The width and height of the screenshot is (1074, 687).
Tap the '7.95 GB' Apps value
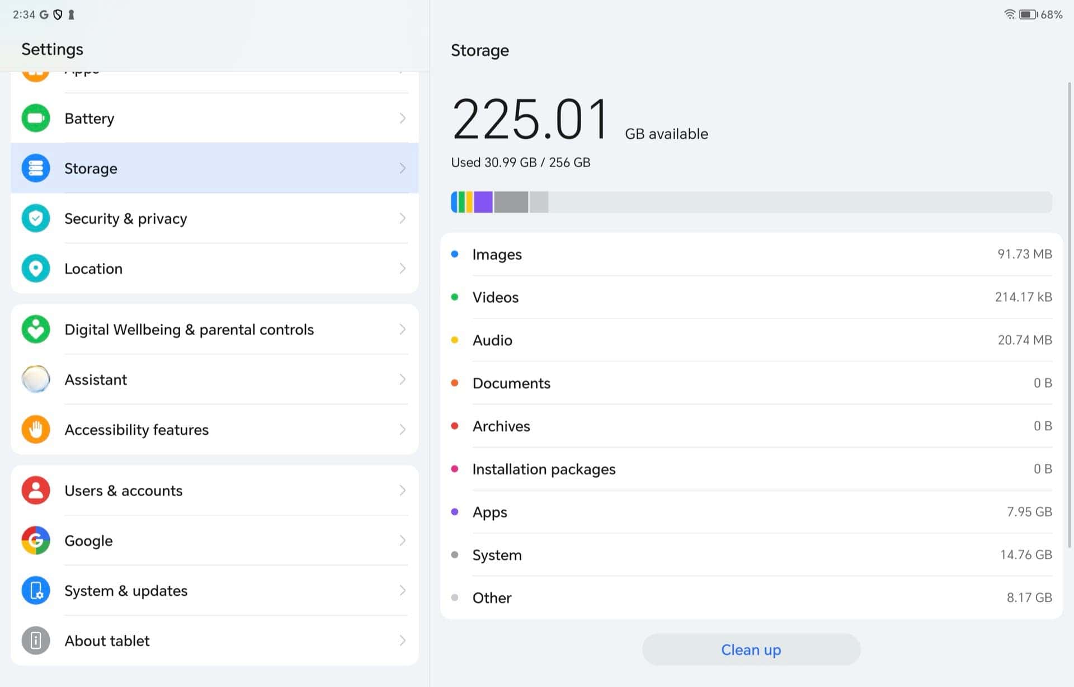click(x=1029, y=512)
